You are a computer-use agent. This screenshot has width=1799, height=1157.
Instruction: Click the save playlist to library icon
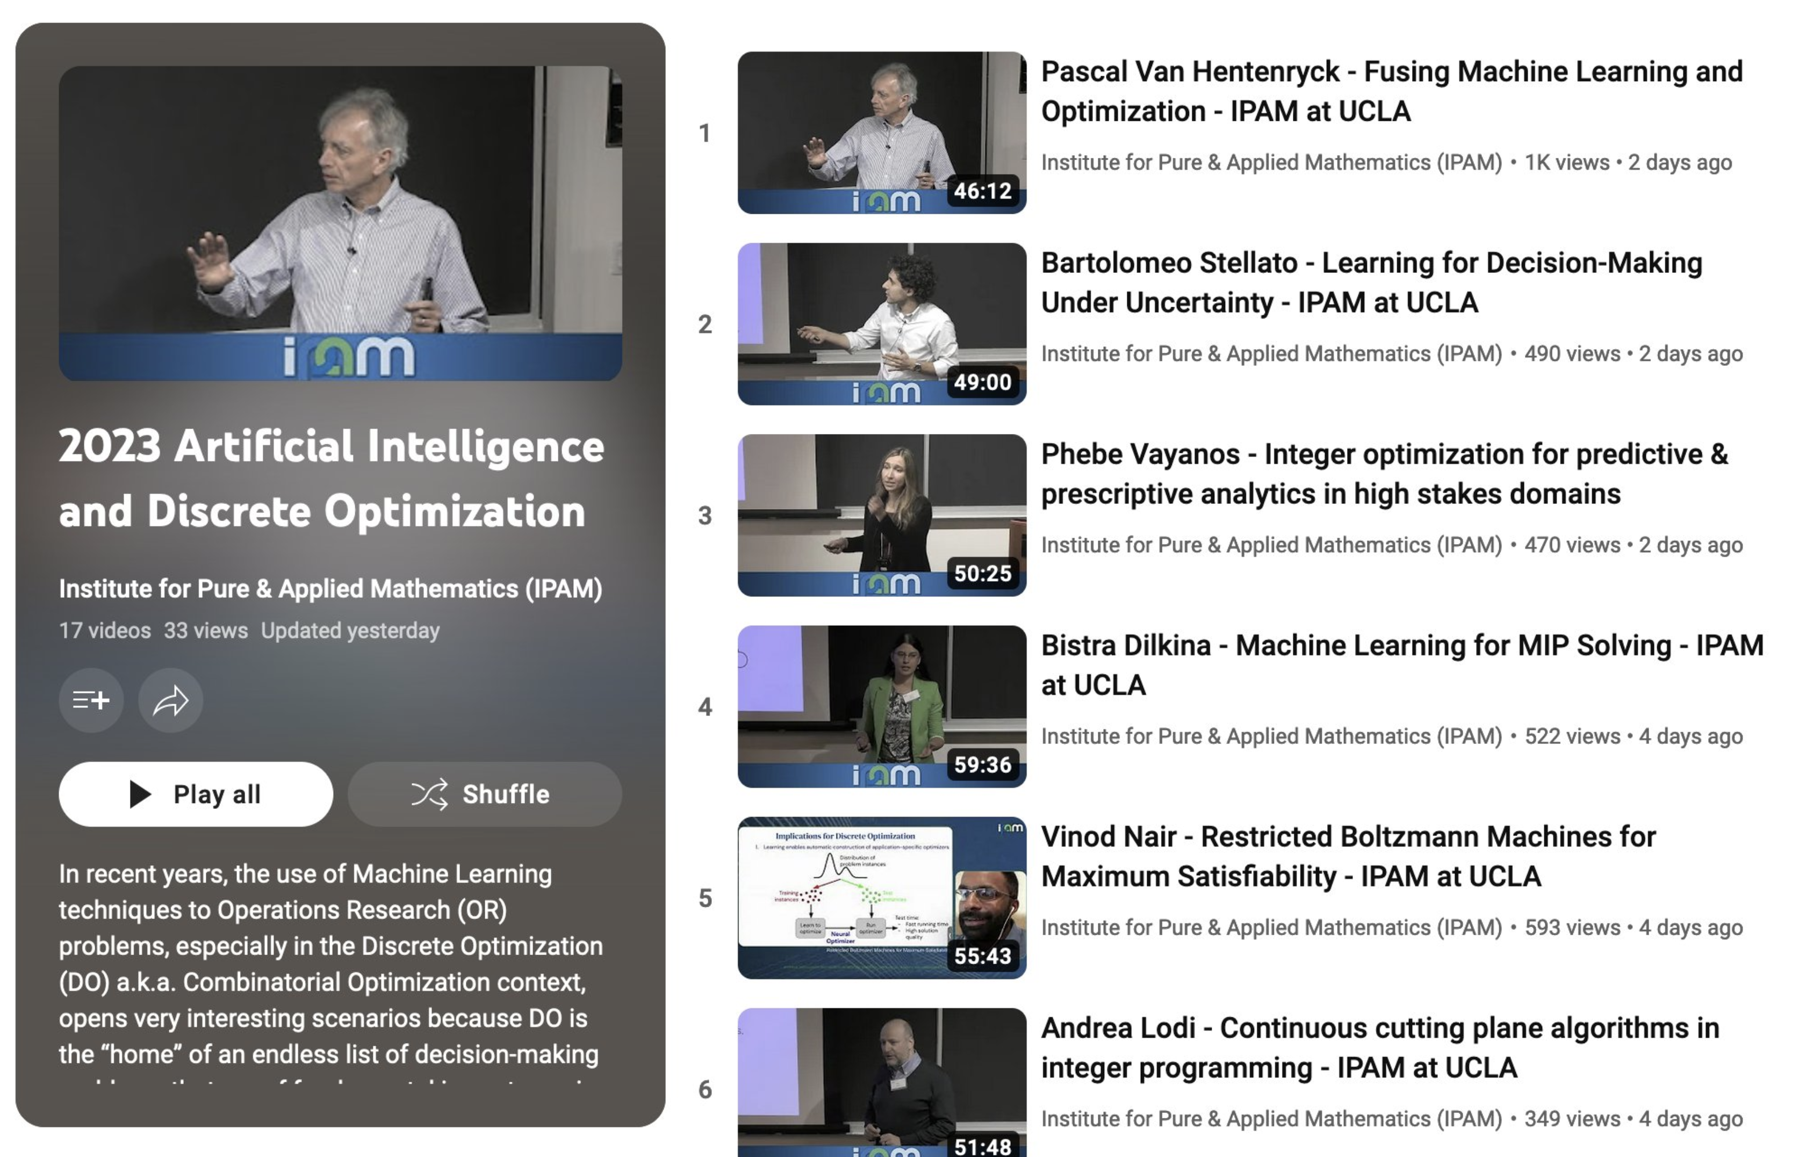91,700
